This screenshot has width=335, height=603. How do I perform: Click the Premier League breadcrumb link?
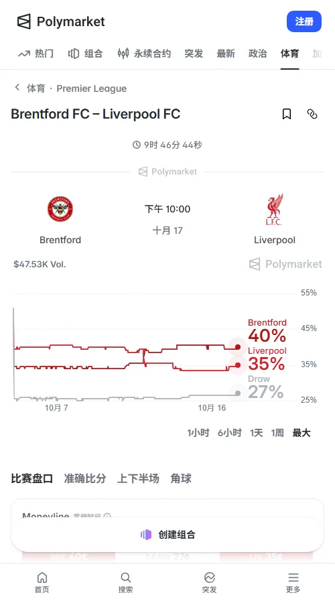92,88
